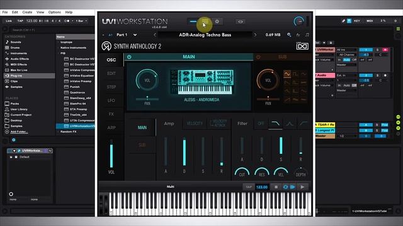Play the UVI transport
The image size is (403, 226).
coord(302,187)
